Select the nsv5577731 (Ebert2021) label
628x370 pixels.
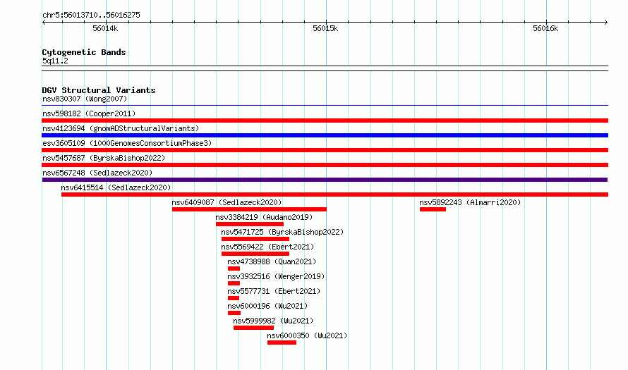tap(274, 291)
